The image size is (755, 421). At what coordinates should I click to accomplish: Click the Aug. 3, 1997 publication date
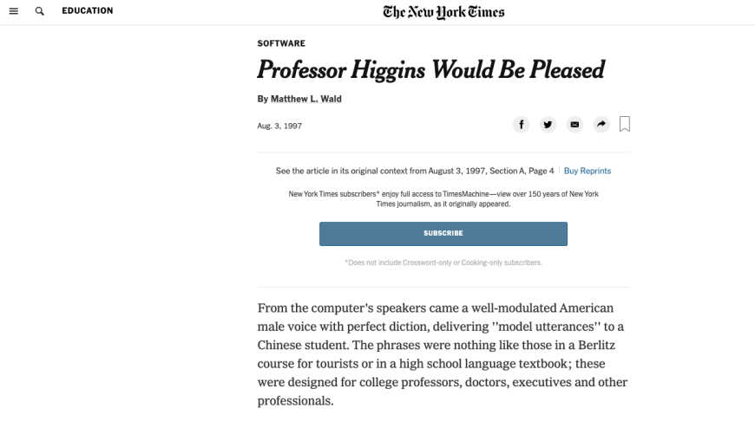click(279, 126)
